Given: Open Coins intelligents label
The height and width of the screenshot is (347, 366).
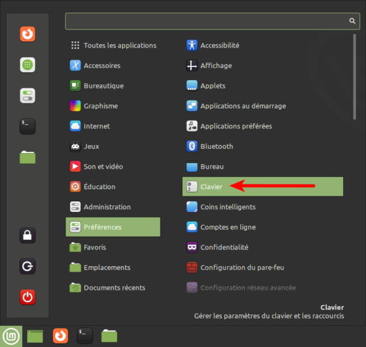Looking at the screenshot, I should click(228, 207).
